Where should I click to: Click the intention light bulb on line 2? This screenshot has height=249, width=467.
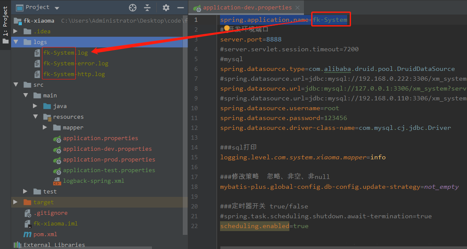[227, 28]
